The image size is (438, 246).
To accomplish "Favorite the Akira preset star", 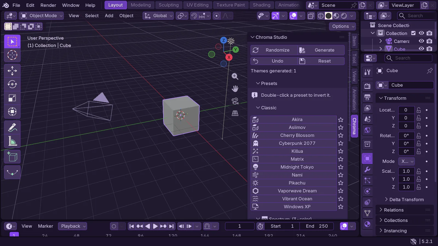I will (x=341, y=120).
